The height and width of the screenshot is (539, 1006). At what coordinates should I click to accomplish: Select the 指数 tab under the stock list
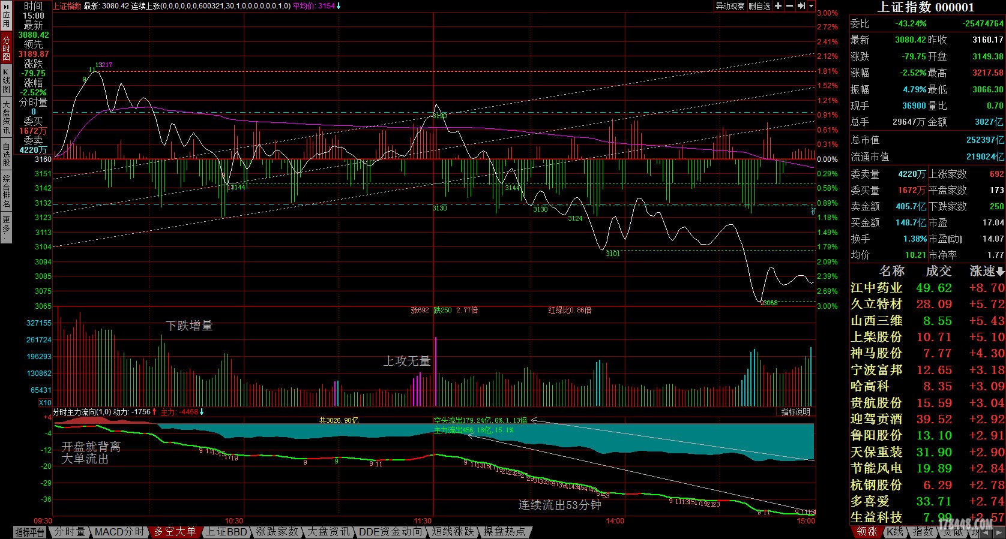click(923, 532)
